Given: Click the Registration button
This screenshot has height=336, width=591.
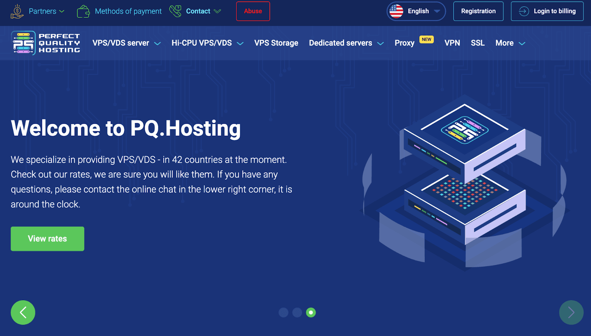Looking at the screenshot, I should [478, 11].
